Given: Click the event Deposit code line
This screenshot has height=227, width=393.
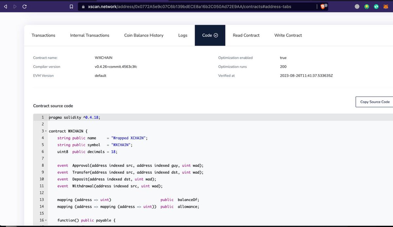Looking at the screenshot, I should 107,179.
